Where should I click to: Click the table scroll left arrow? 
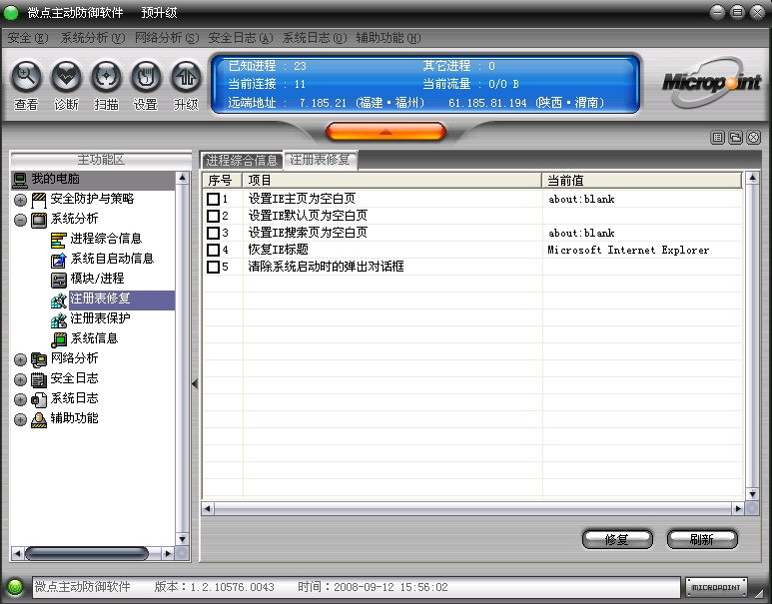(x=208, y=508)
